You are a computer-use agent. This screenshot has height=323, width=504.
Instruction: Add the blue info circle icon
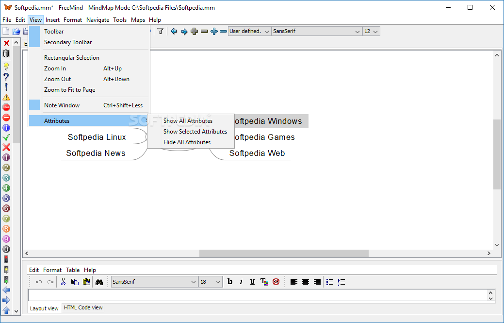click(6, 128)
